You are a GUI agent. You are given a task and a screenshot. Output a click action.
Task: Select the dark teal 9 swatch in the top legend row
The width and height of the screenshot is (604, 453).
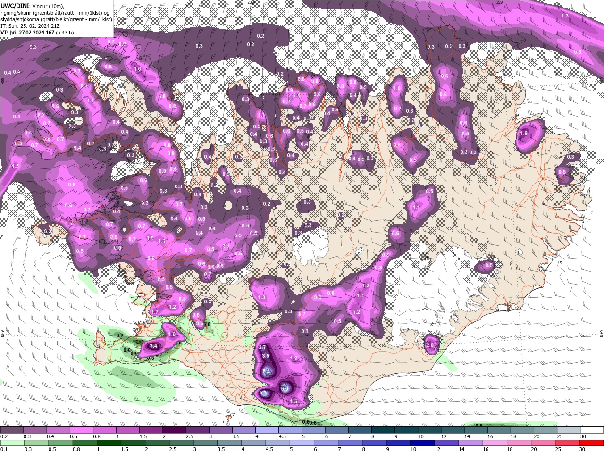[406, 430]
